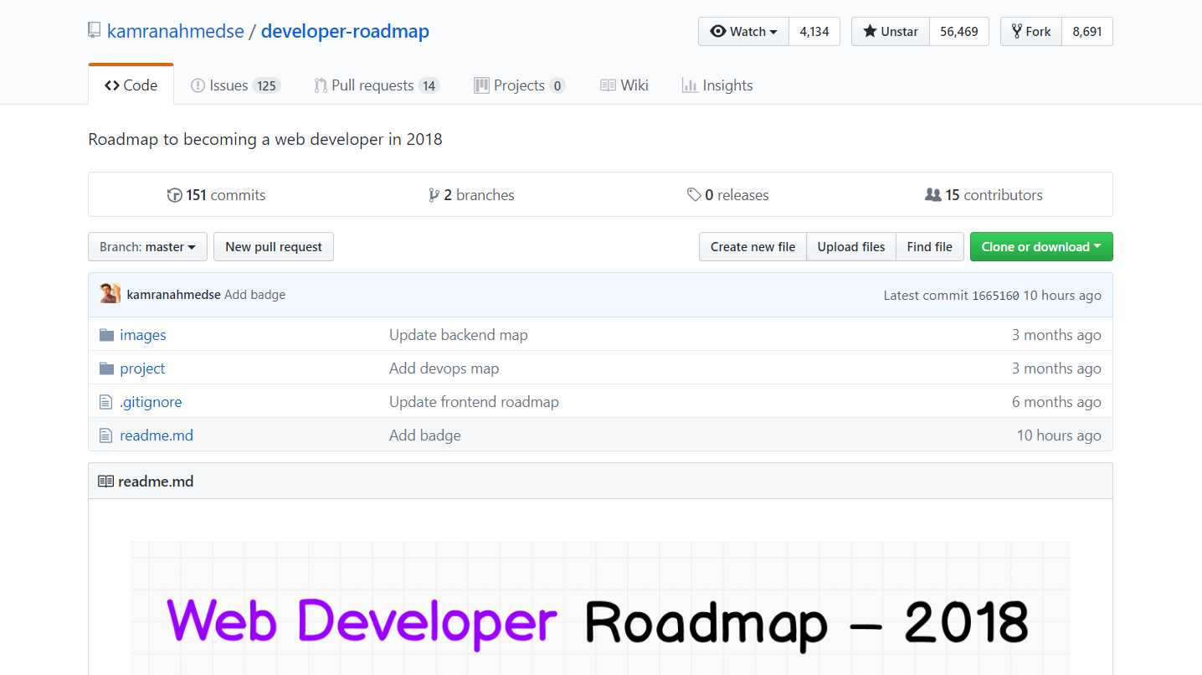Expand the Clone or download dropdown
The height and width of the screenshot is (675, 1202).
pyautogui.click(x=1041, y=247)
